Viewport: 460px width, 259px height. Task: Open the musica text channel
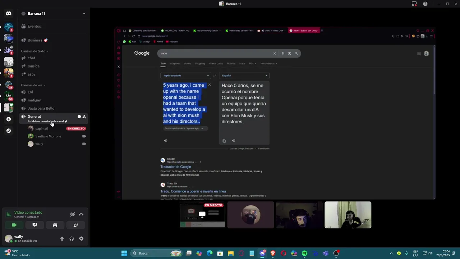[54, 66]
